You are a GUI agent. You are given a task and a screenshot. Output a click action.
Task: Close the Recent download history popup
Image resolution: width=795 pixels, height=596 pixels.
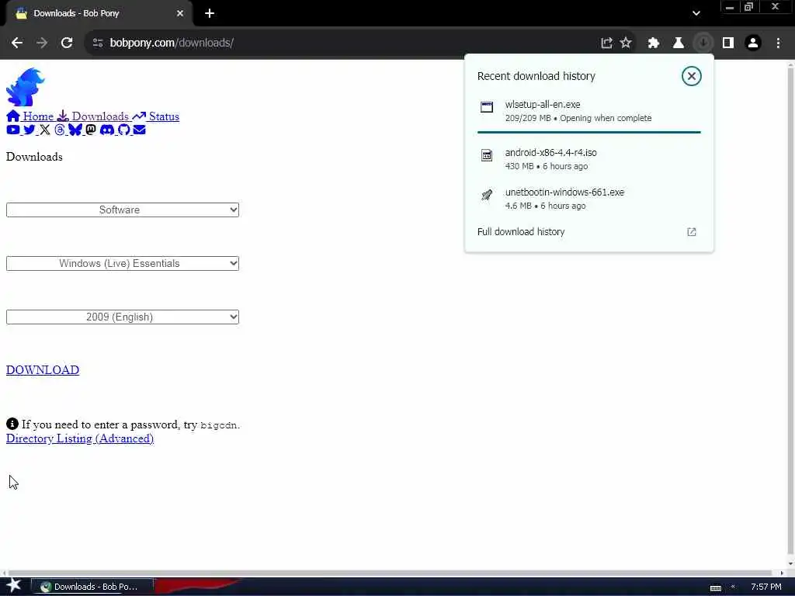[691, 76]
